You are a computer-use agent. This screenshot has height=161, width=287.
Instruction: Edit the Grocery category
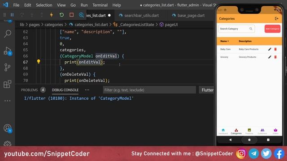click(270, 57)
